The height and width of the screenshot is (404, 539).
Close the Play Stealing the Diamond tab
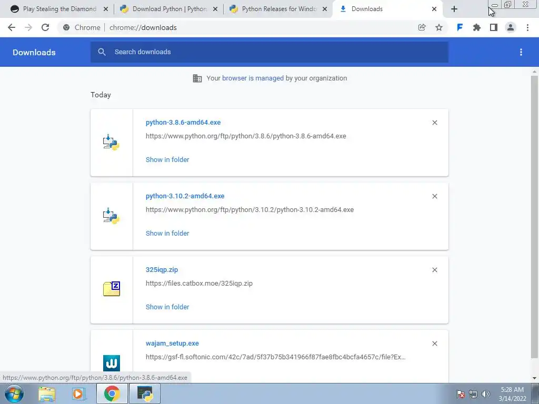pos(106,9)
